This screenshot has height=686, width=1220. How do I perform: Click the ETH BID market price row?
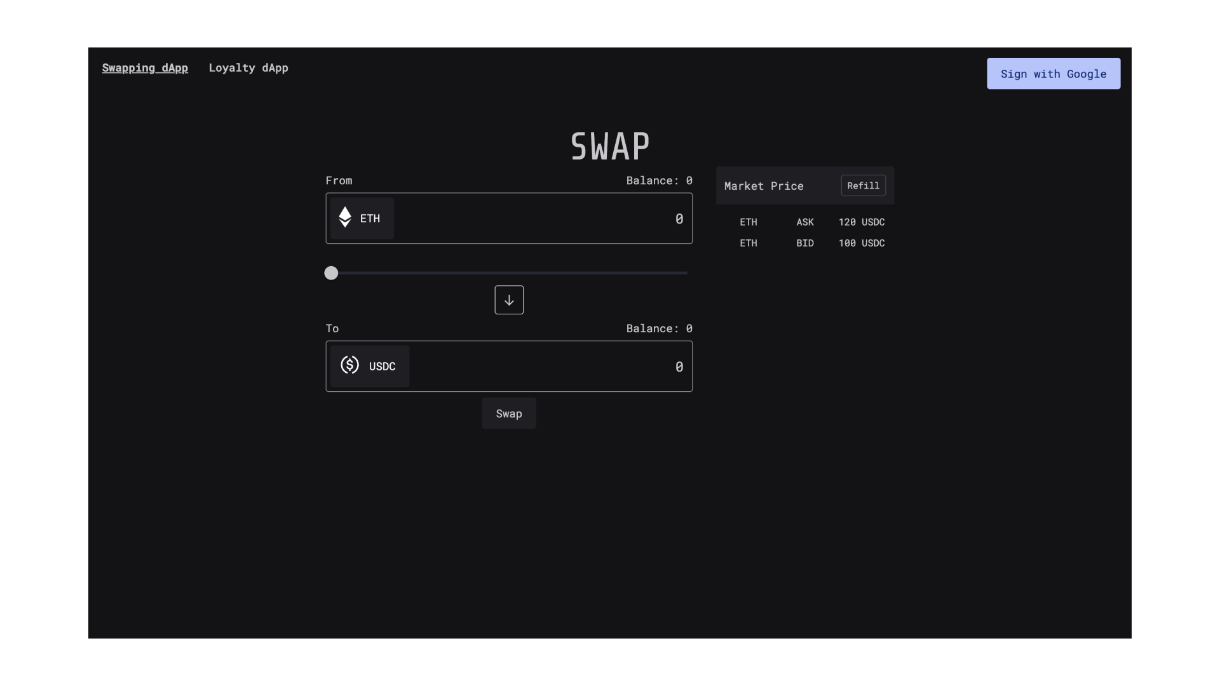(804, 243)
